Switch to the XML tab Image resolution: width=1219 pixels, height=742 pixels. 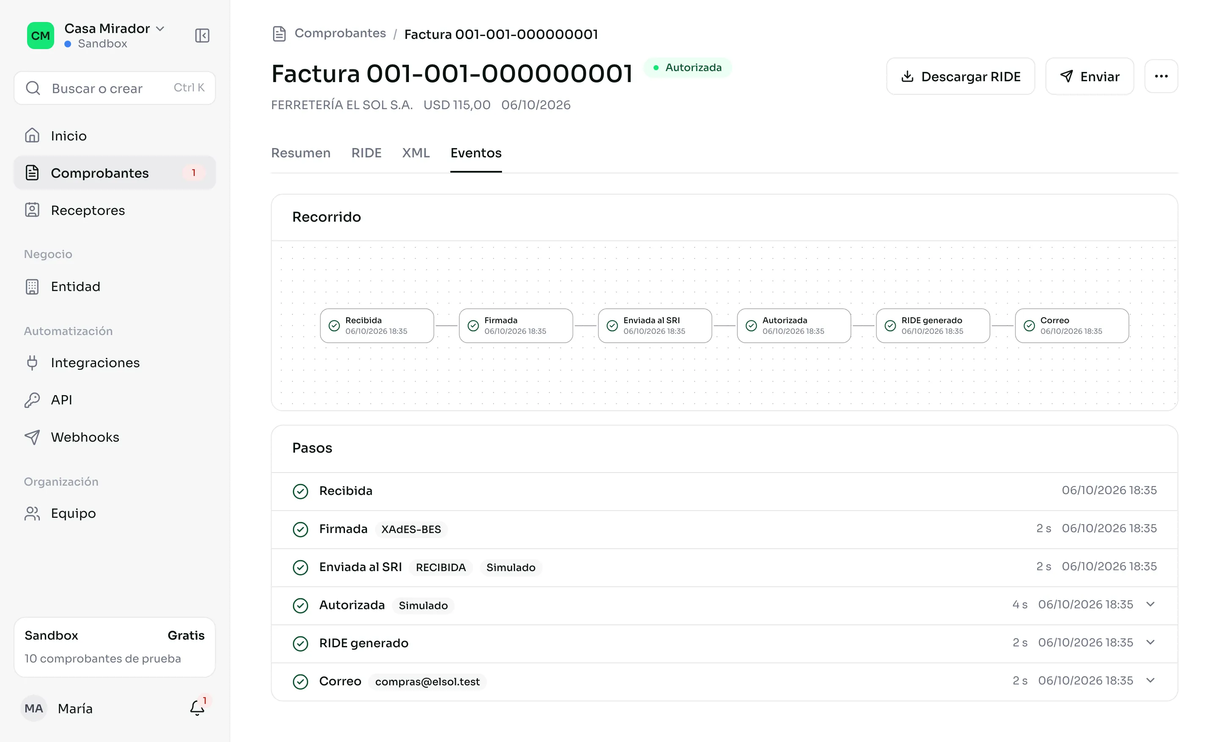(x=416, y=153)
